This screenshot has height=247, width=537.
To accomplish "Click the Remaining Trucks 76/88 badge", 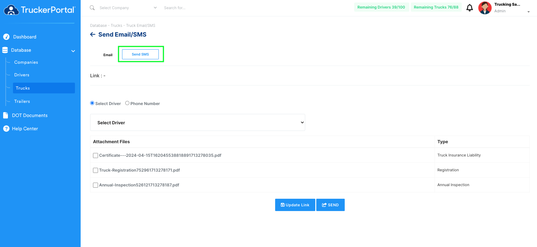I will tap(436, 7).
